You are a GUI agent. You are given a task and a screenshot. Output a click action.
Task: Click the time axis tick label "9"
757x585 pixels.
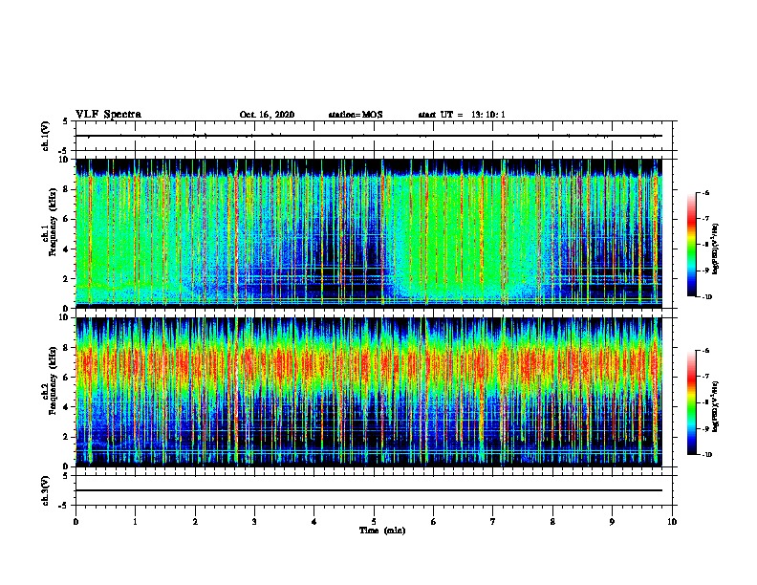(612, 522)
